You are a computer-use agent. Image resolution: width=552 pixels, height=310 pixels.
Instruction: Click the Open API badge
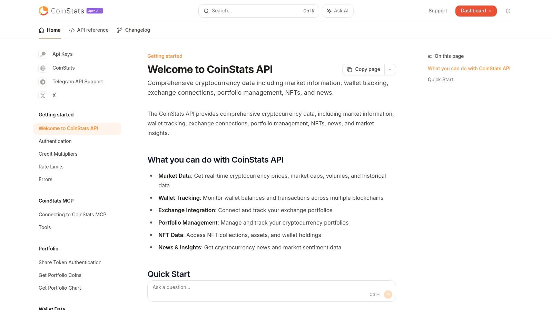tap(95, 11)
